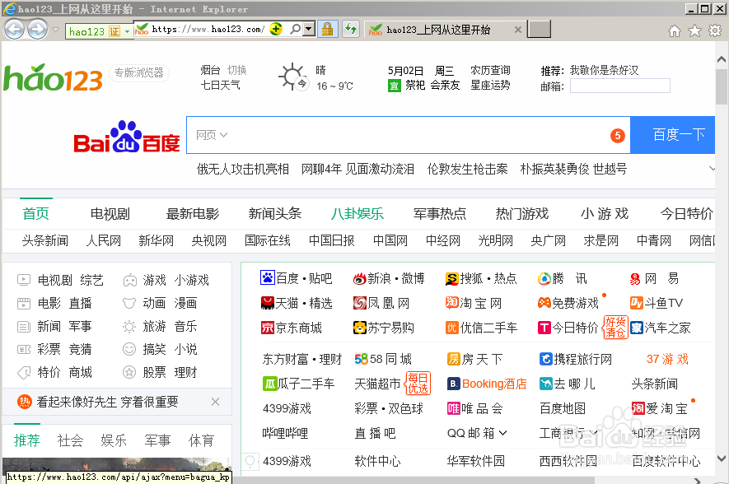729x484 pixels.
Task: Open 瓜子二手车 site link
Action: pos(298,384)
